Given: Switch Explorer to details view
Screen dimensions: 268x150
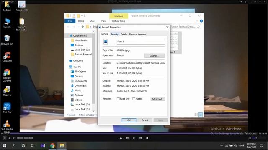Looking at the screenshot, I should tap(196, 115).
